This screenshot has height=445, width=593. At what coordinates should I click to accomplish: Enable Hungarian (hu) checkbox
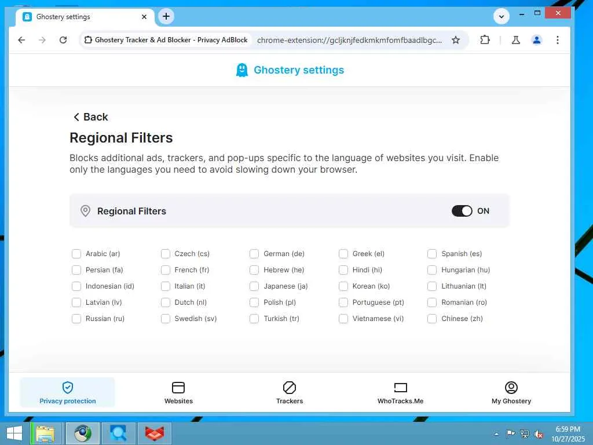(x=432, y=270)
